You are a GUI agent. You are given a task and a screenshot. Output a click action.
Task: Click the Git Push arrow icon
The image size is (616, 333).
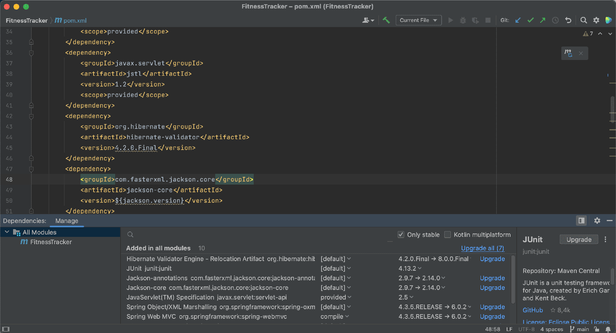pos(543,20)
